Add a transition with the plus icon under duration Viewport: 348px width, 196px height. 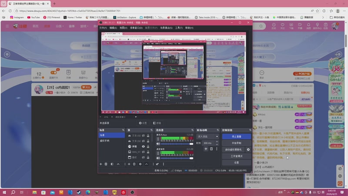point(206,149)
